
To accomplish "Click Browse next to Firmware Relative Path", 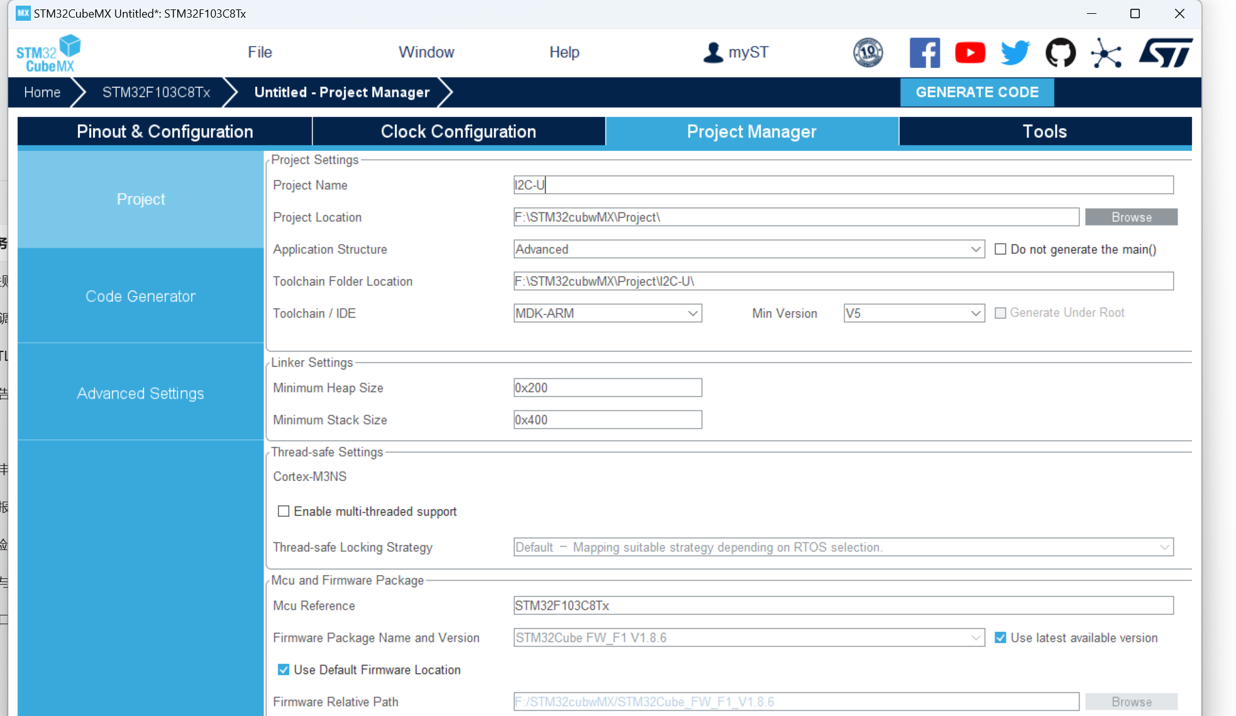I will click(1131, 702).
